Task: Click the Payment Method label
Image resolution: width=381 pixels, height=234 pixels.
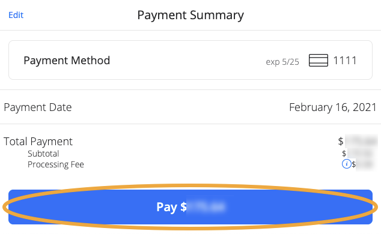Action: [x=67, y=61]
